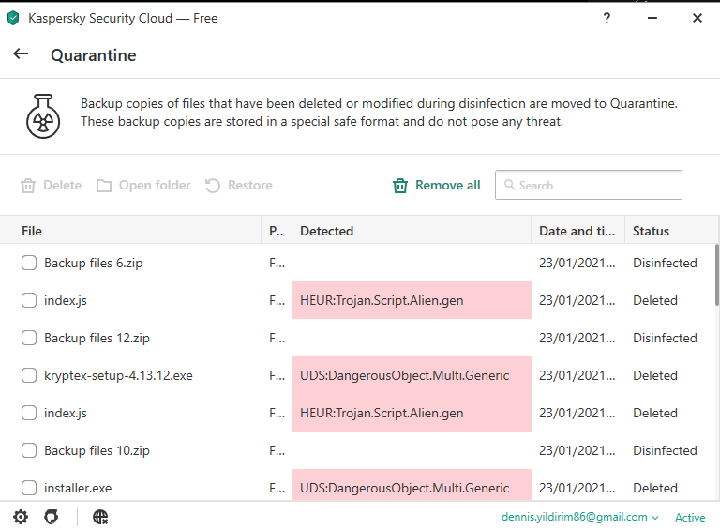Screen dimensions: 720x530
Task: Click the Delete trash icon
Action: pyautogui.click(x=28, y=186)
